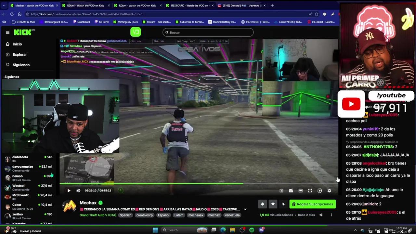Bookmark this page with star icon
Image resolution: width=416 pixels, height=234 pixels.
(x=317, y=14)
